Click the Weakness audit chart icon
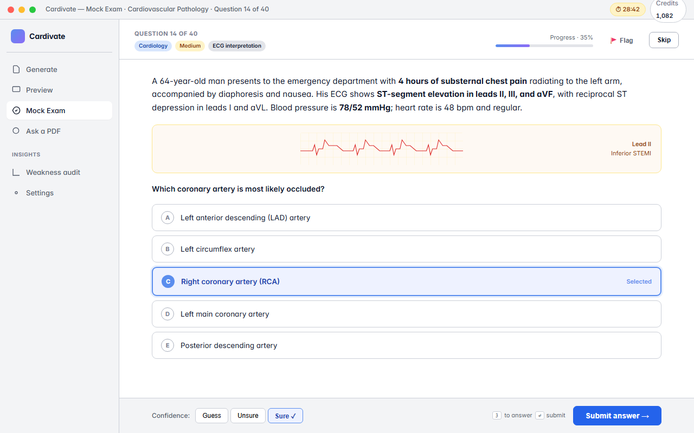The width and height of the screenshot is (694, 433). click(16, 172)
